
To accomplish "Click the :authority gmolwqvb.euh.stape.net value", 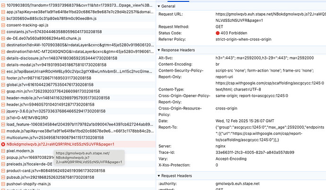I will [238, 183].
